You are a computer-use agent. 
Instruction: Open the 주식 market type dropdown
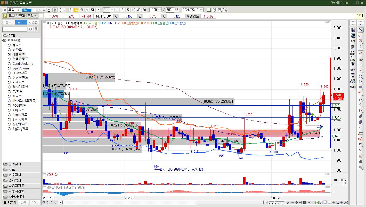tap(18, 10)
